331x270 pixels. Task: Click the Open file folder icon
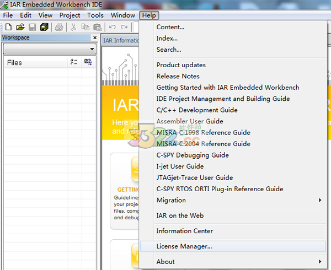coord(20,27)
